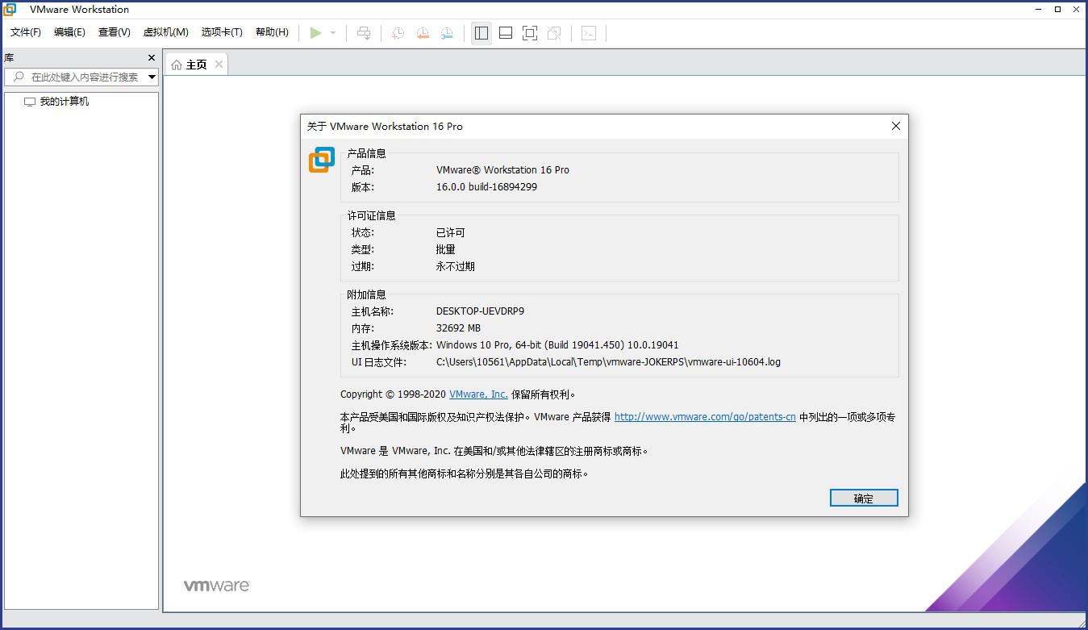The height and width of the screenshot is (630, 1088).
Task: Click the full screen mode icon
Action: pyautogui.click(x=529, y=33)
